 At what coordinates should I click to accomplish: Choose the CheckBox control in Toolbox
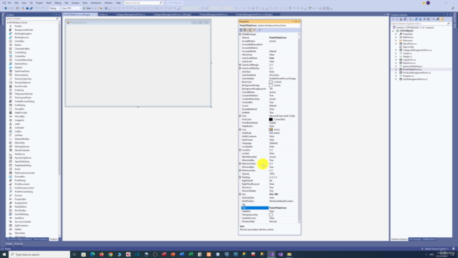pos(19,42)
